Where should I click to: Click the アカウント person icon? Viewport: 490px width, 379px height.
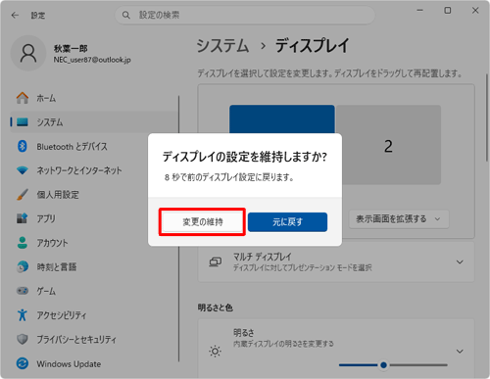pyautogui.click(x=23, y=243)
